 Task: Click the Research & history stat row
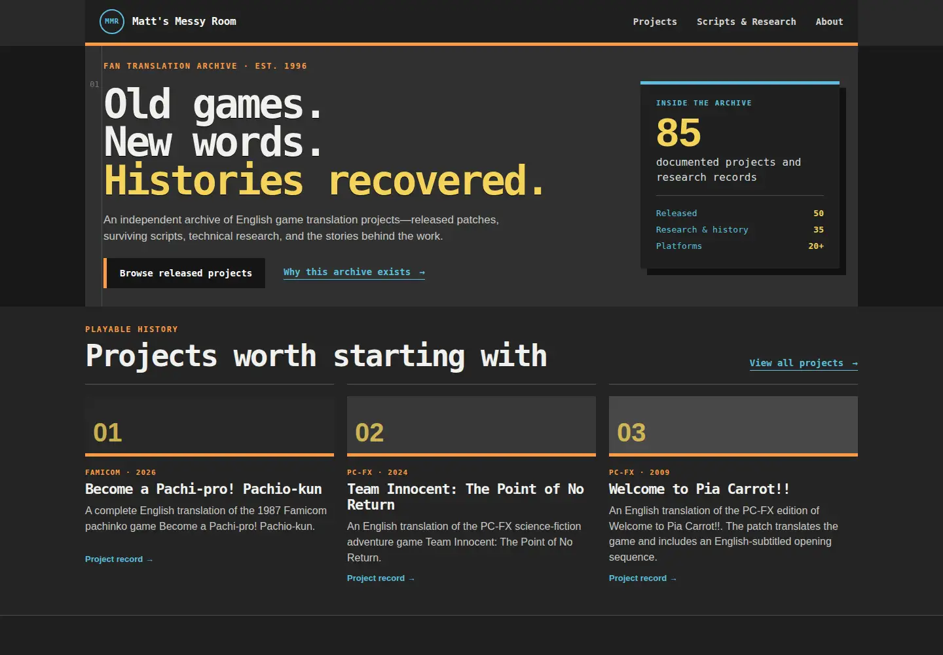(x=740, y=230)
